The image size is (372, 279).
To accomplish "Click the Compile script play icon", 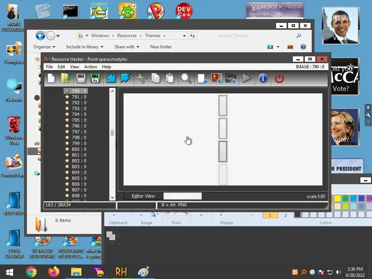I will [x=247, y=78].
